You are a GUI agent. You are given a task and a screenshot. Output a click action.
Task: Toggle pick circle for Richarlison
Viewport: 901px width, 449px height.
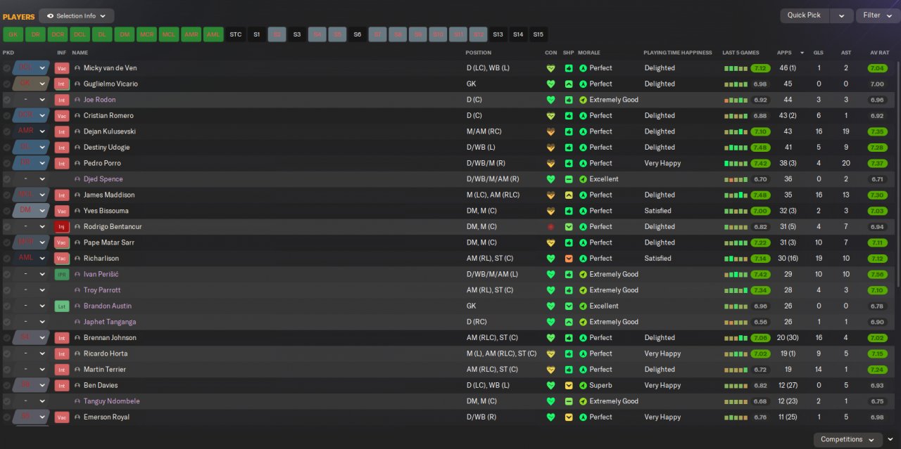(x=7, y=259)
